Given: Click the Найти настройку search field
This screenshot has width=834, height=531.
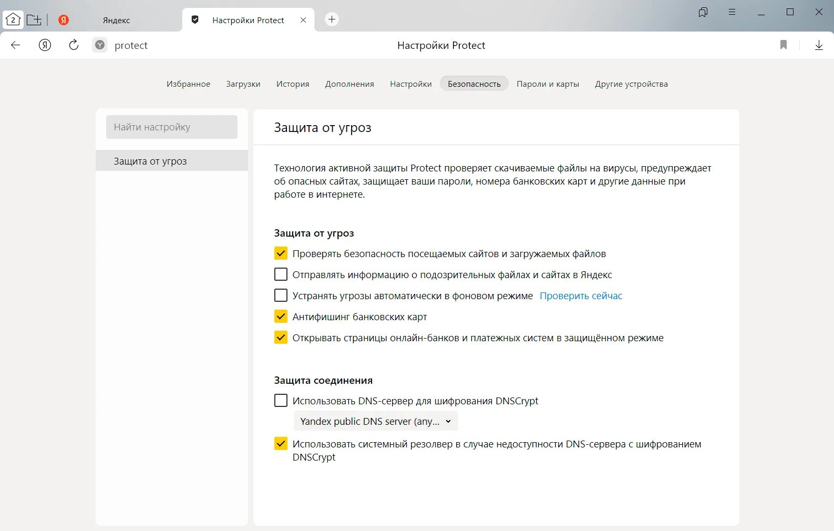Looking at the screenshot, I should click(172, 127).
